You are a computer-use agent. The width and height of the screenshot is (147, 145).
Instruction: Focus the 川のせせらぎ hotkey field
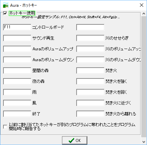(90, 38)
